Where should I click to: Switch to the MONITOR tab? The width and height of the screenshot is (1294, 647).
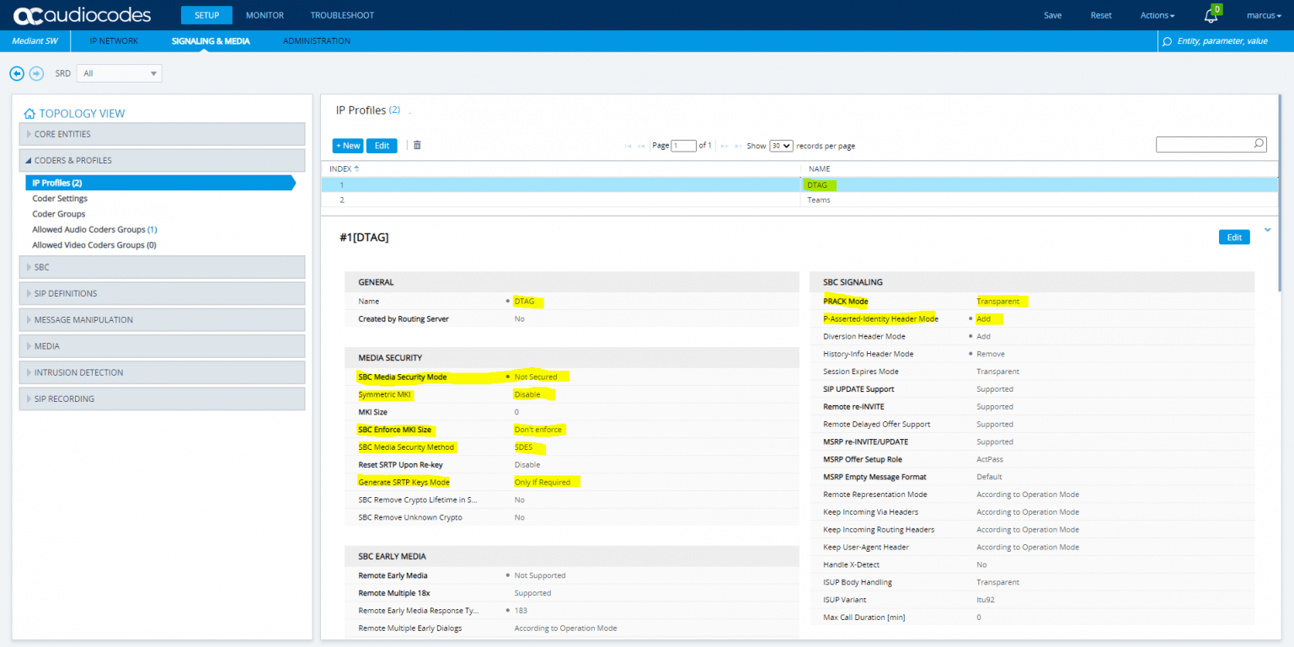265,14
